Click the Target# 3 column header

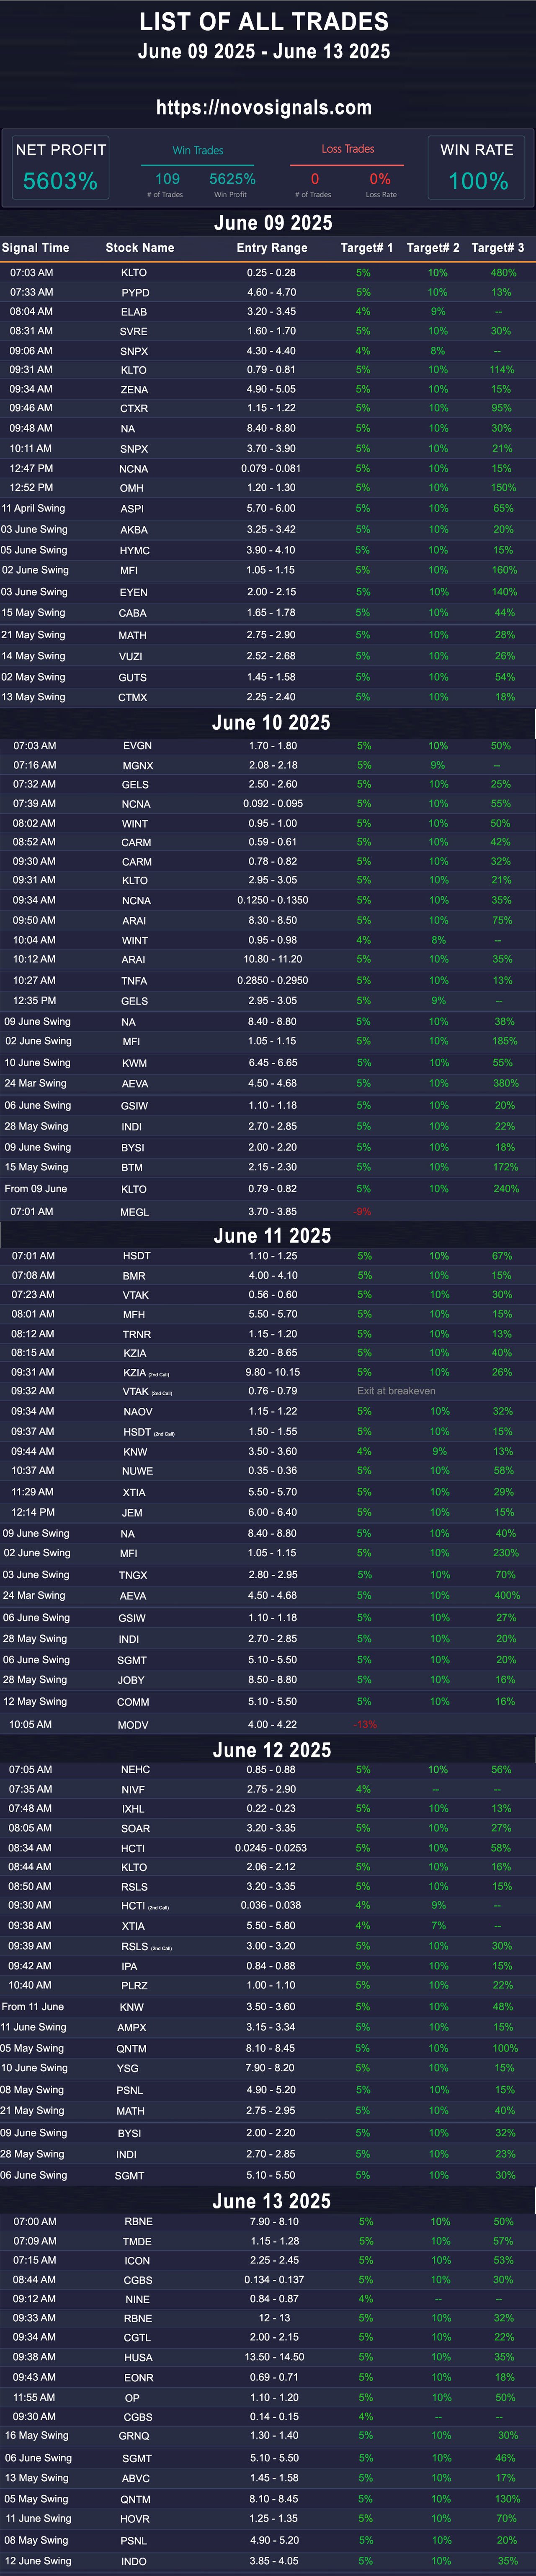[x=497, y=248]
